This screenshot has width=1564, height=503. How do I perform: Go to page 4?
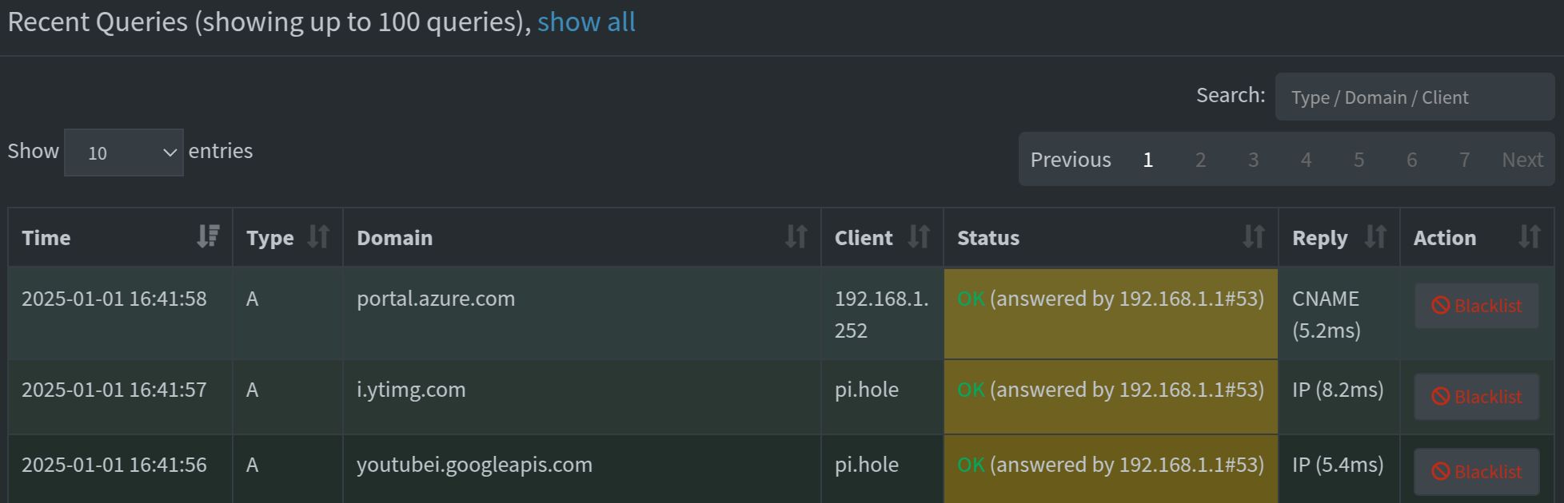point(1306,160)
